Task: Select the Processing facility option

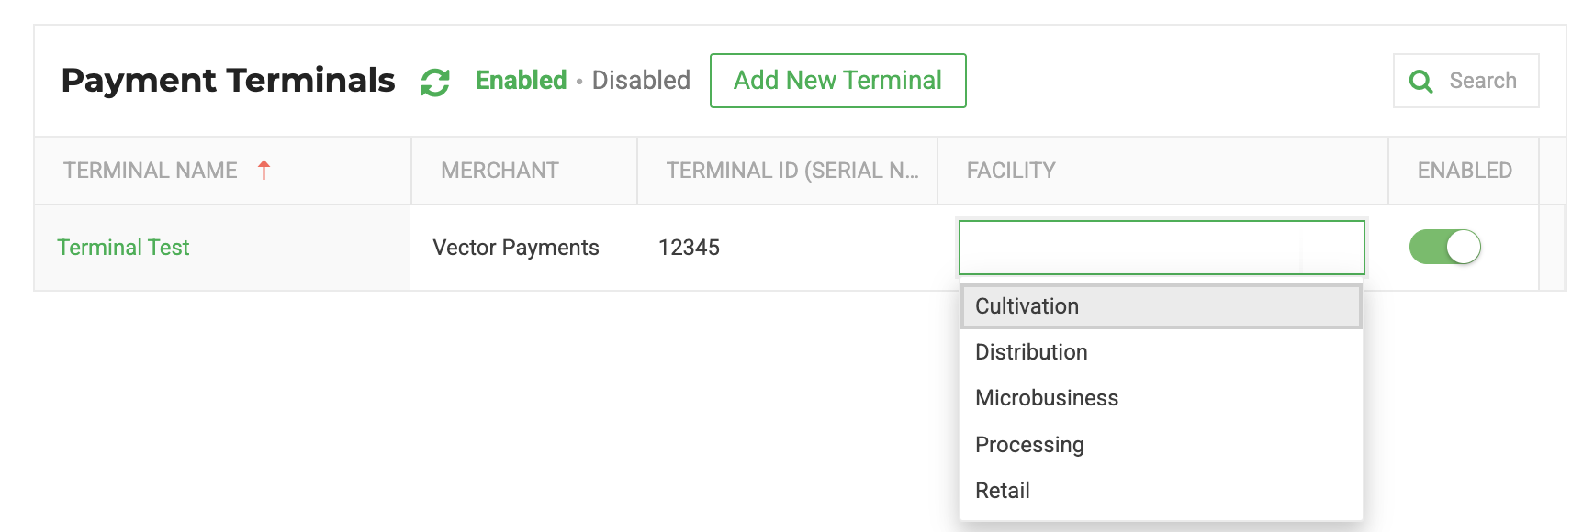Action: (x=1162, y=445)
